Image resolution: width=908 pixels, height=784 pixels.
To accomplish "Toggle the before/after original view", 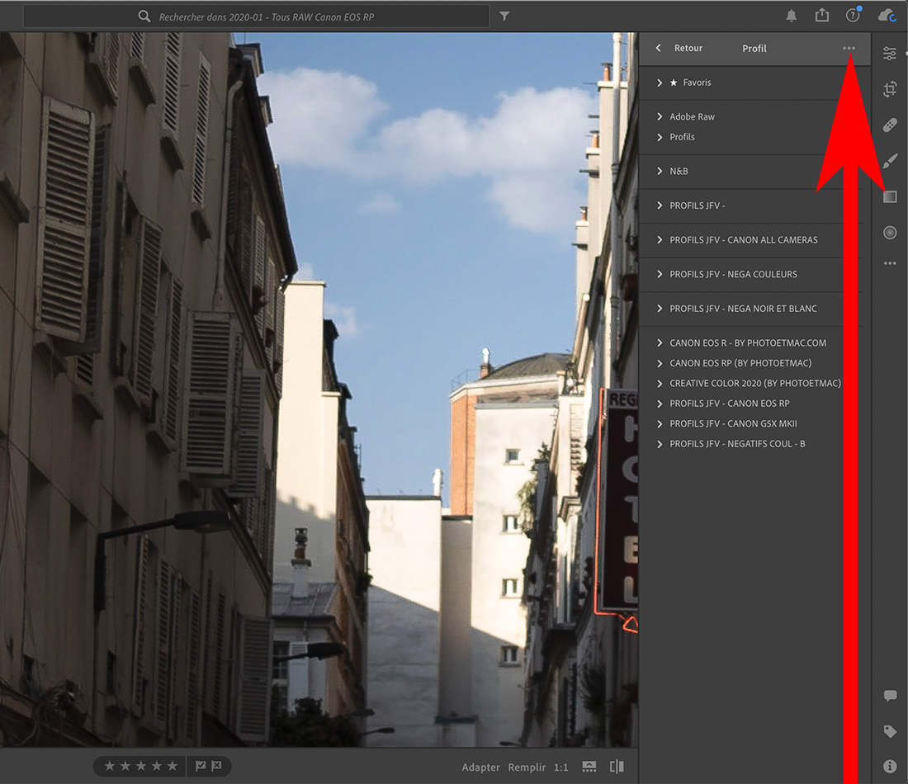I will (616, 767).
